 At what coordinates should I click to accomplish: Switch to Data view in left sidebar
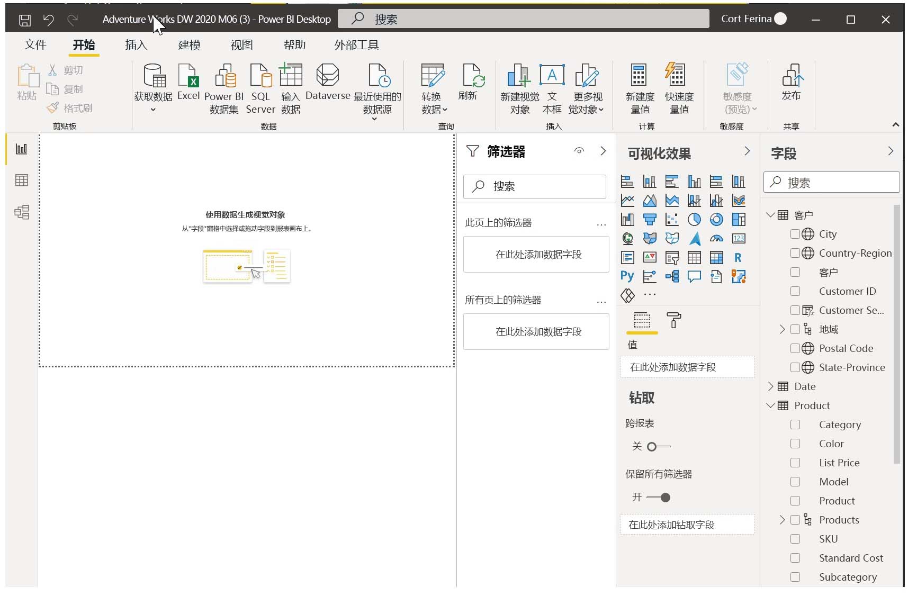click(22, 180)
